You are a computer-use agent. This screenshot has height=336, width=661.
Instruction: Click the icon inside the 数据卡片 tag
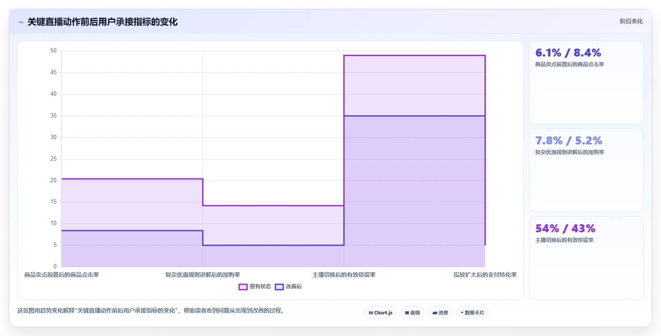pyautogui.click(x=462, y=313)
